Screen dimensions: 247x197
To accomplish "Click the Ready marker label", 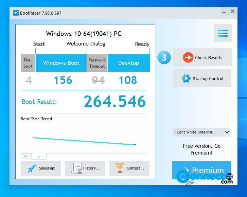I will 142,44.
